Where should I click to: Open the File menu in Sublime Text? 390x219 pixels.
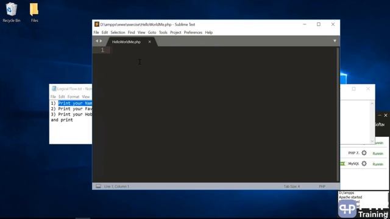click(96, 32)
